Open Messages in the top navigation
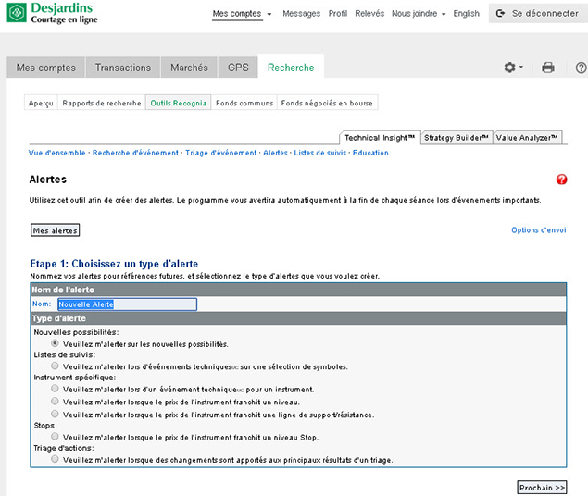Screen dimensions: 588x496 coord(302,14)
